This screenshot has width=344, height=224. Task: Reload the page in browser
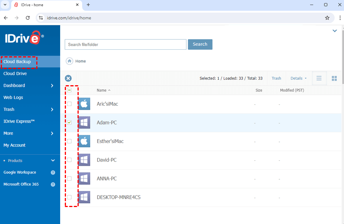[x=28, y=18]
